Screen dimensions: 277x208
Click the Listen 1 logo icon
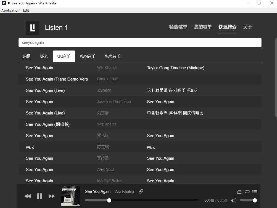coord(33,28)
